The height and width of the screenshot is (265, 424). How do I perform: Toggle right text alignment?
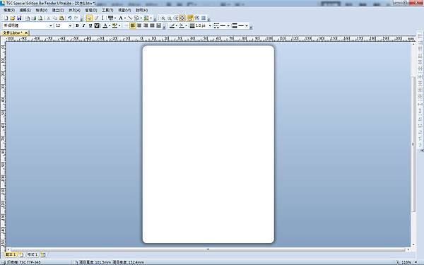146,25
